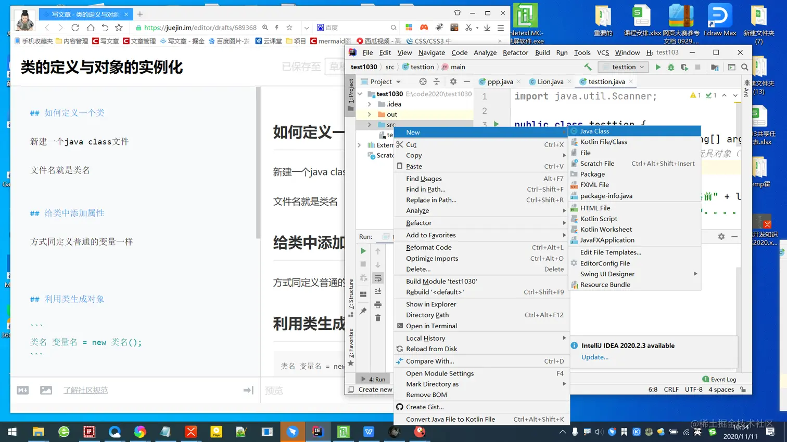The width and height of the screenshot is (787, 442).
Task: Click the gutter run arrow at line 3
Action: (497, 124)
